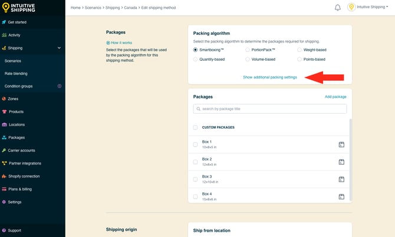Click the Box 3 package name
Image resolution: width=395 pixels, height=237 pixels.
207,176
